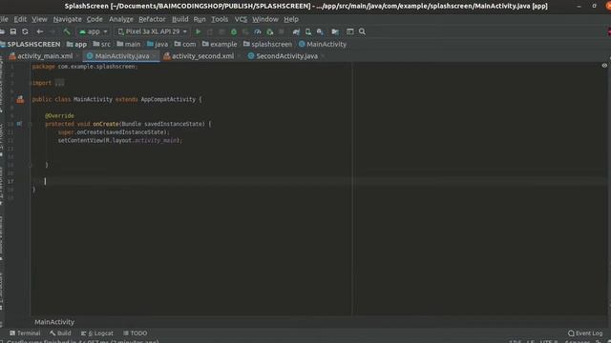Go forward with the right arrow icon
Image resolution: width=611 pixels, height=343 pixels.
(52, 31)
